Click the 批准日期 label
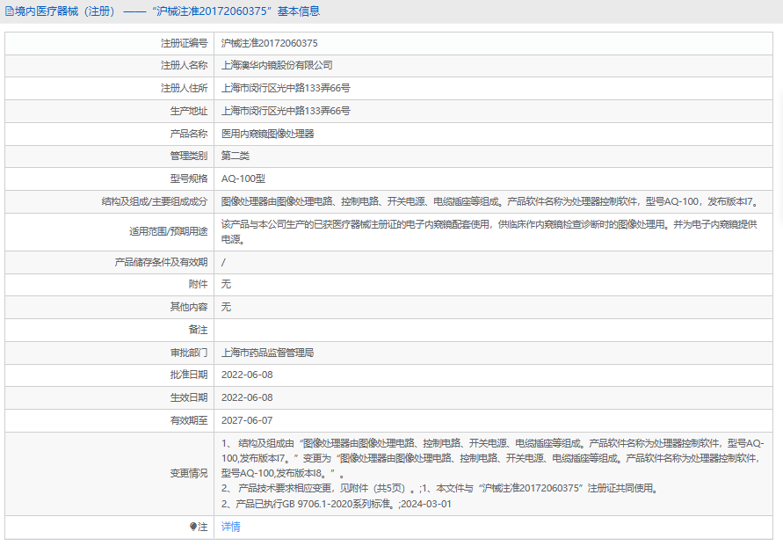Viewport: 783px width, 546px height. coord(189,375)
